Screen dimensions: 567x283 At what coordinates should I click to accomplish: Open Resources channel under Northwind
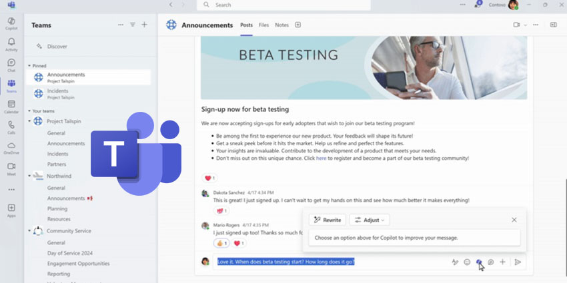(x=59, y=219)
